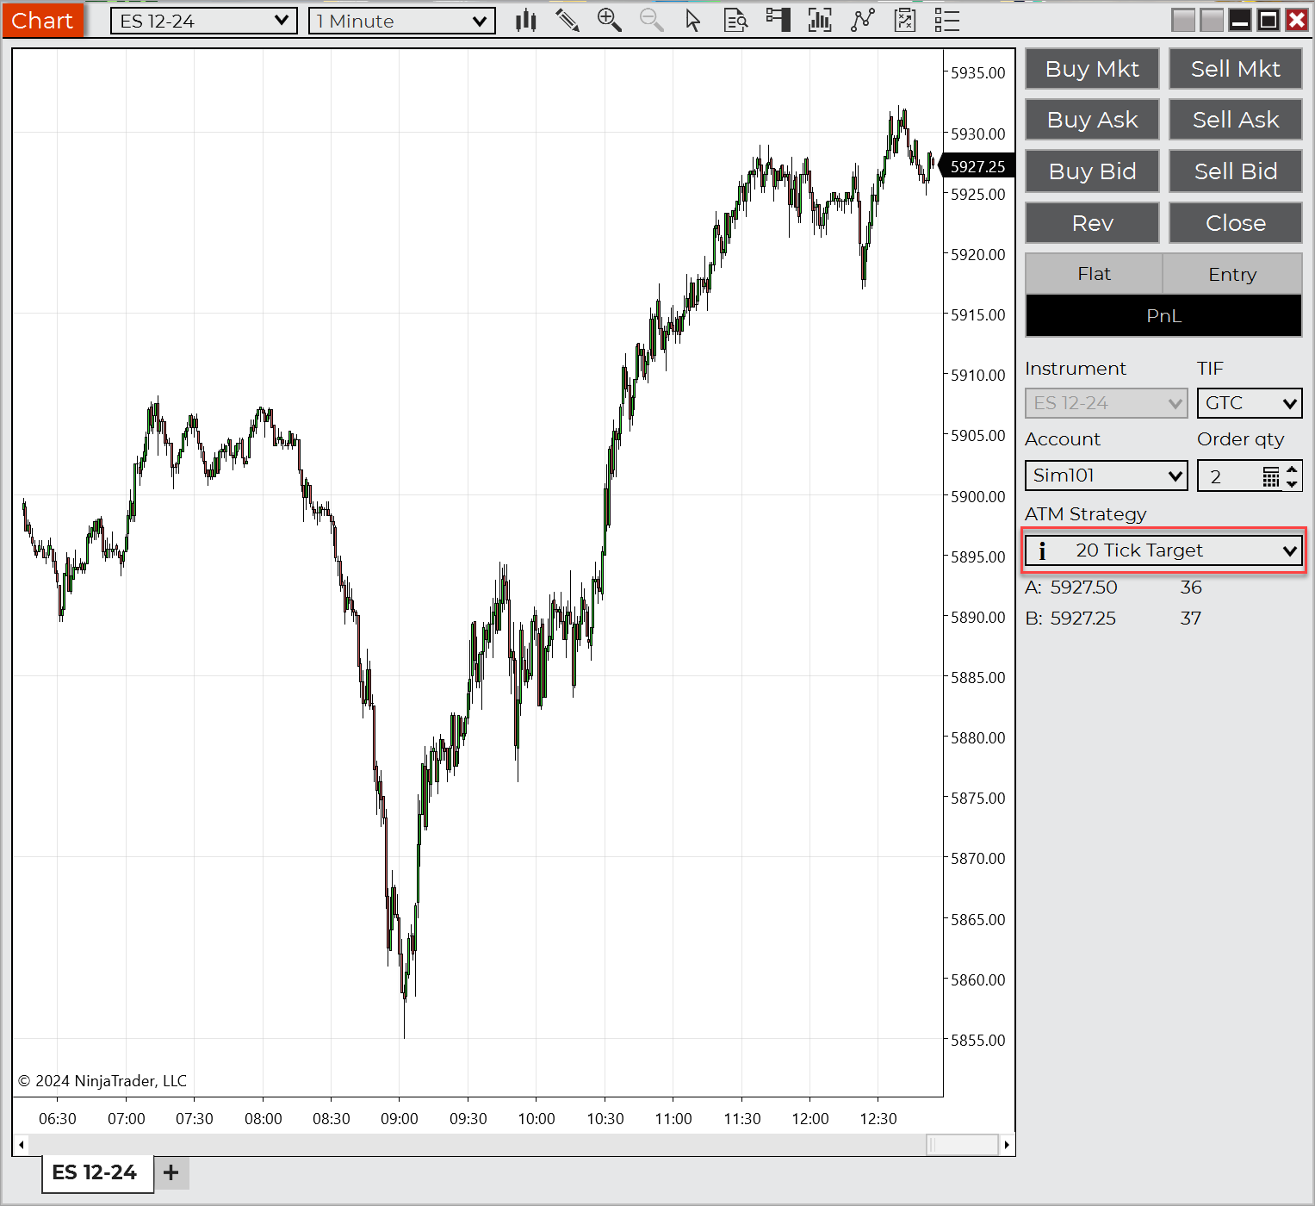This screenshot has width=1315, height=1206.
Task: Open the Sim101 account selector
Action: (1107, 476)
